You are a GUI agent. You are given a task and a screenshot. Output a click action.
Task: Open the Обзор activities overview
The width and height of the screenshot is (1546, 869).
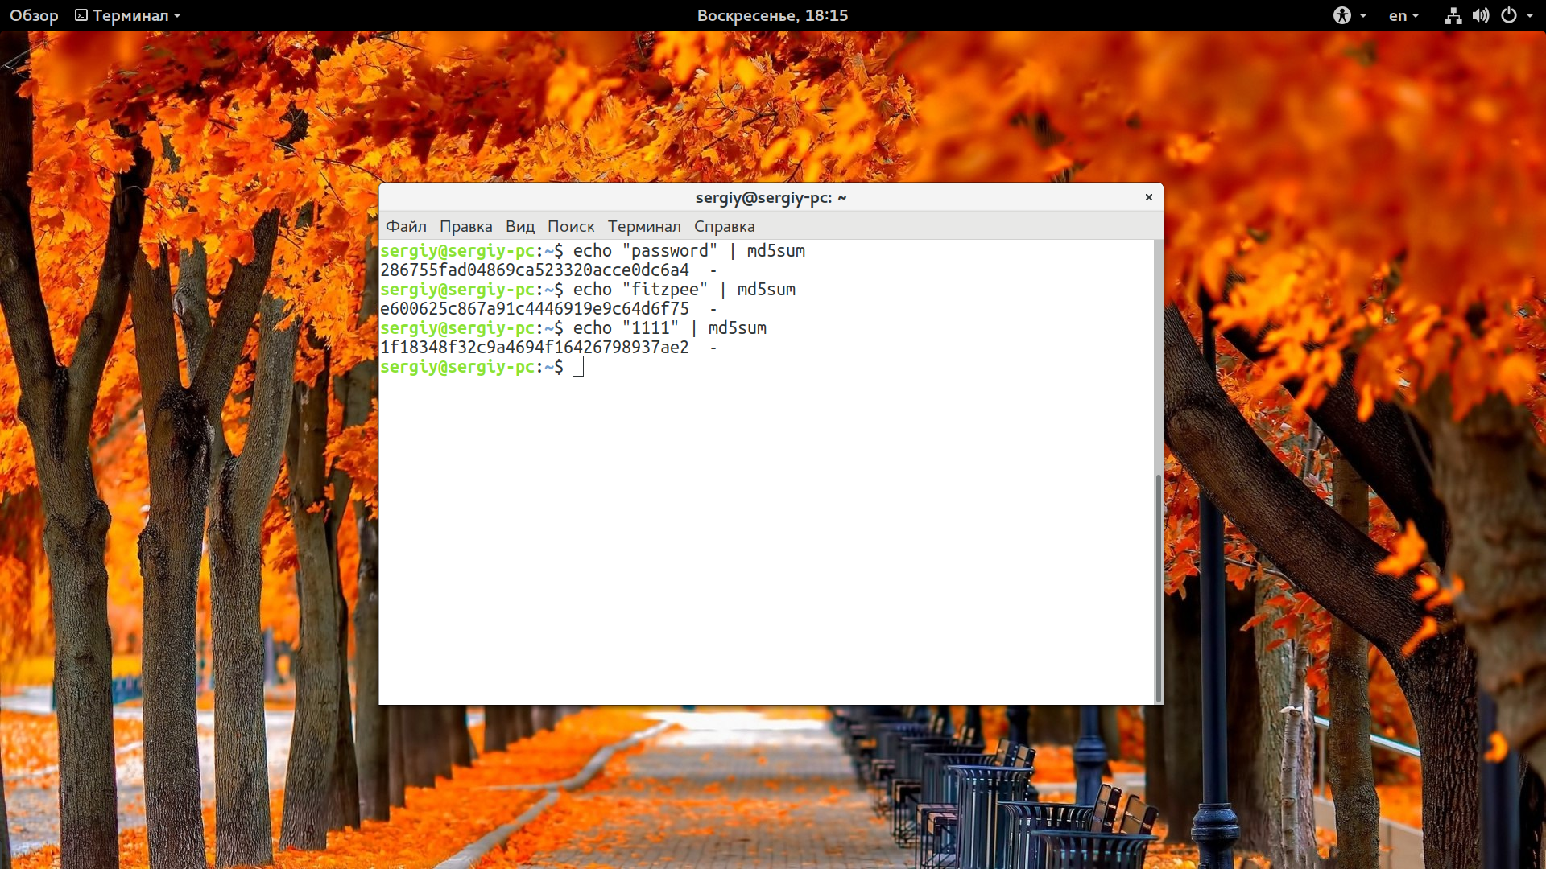pos(34,15)
